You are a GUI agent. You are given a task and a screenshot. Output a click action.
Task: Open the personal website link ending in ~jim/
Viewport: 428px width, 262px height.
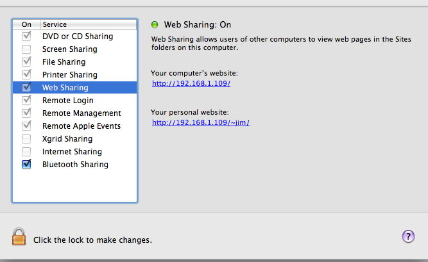pyautogui.click(x=201, y=123)
